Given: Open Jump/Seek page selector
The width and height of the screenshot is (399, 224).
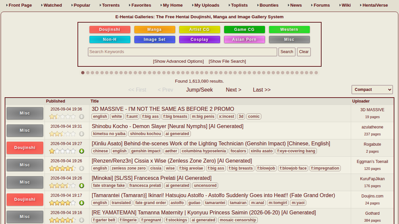Looking at the screenshot, I should pos(199,90).
